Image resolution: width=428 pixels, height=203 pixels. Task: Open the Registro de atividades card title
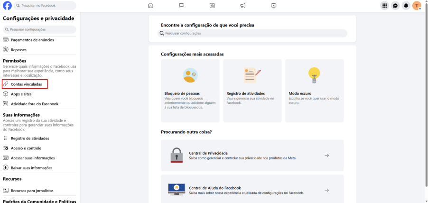(246, 93)
